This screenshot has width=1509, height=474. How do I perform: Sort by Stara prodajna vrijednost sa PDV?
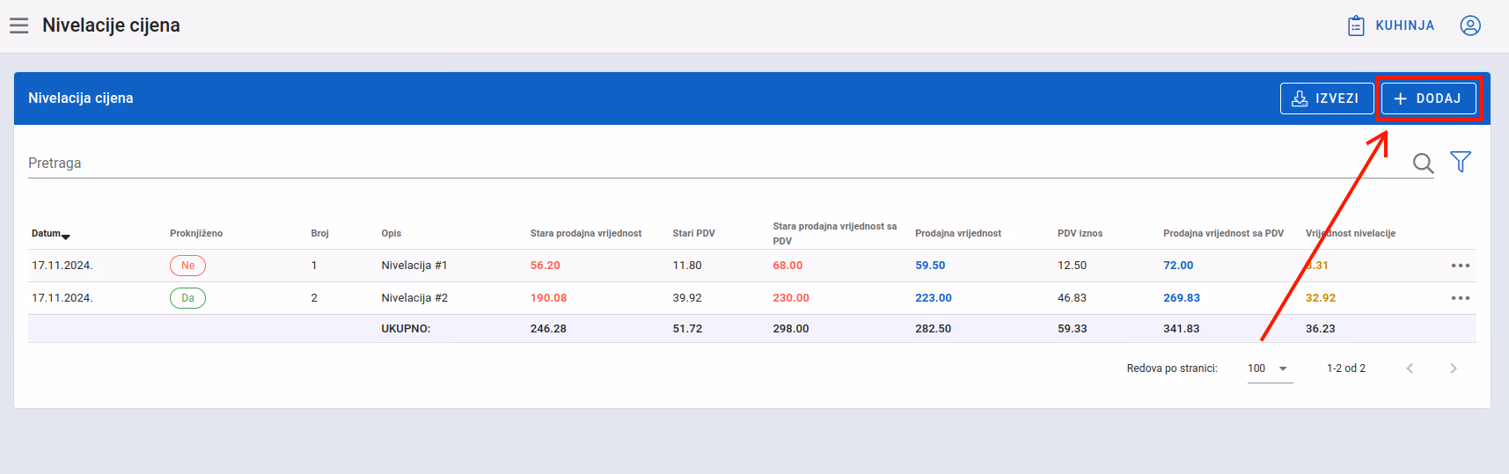[x=834, y=234]
